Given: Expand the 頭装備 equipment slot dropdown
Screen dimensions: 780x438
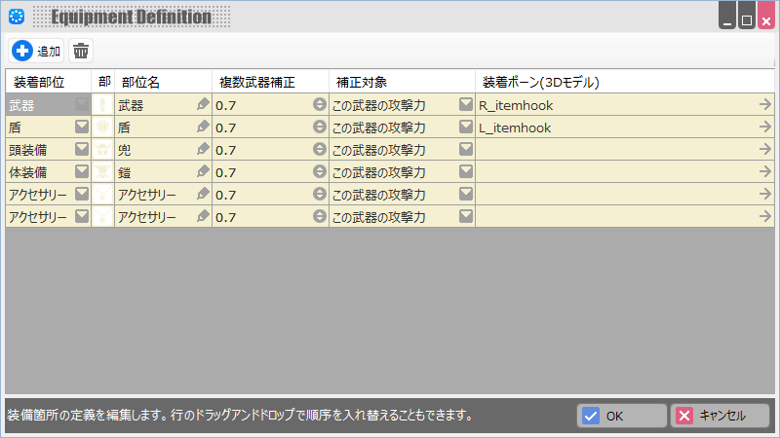Looking at the screenshot, I should coord(82,150).
